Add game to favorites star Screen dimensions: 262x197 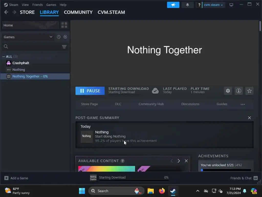pos(249,91)
